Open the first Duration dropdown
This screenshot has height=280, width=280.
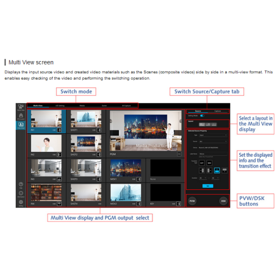coord(203,178)
